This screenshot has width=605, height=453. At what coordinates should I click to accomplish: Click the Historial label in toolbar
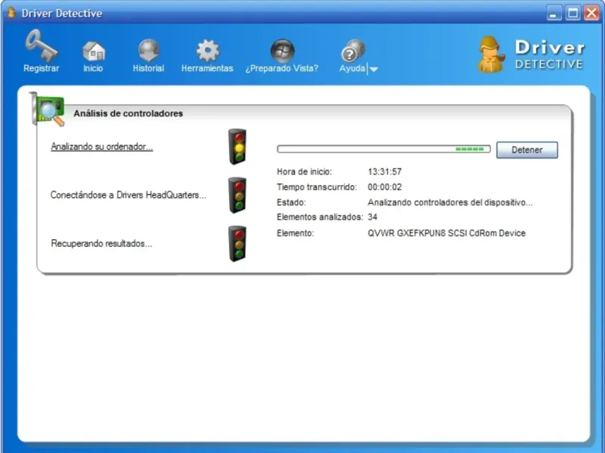(x=148, y=69)
